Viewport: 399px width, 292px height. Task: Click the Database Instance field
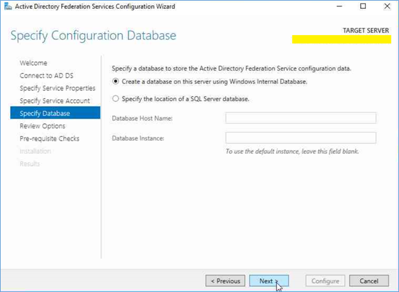[x=300, y=138]
